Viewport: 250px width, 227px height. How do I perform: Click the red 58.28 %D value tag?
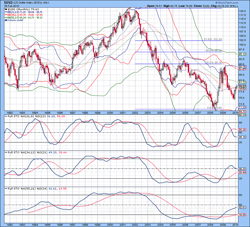pos(242,130)
